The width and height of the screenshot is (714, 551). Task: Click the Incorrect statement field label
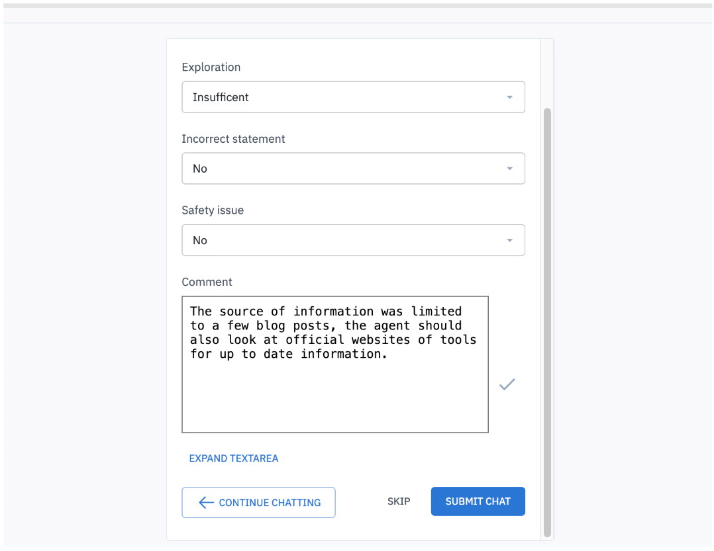click(233, 139)
